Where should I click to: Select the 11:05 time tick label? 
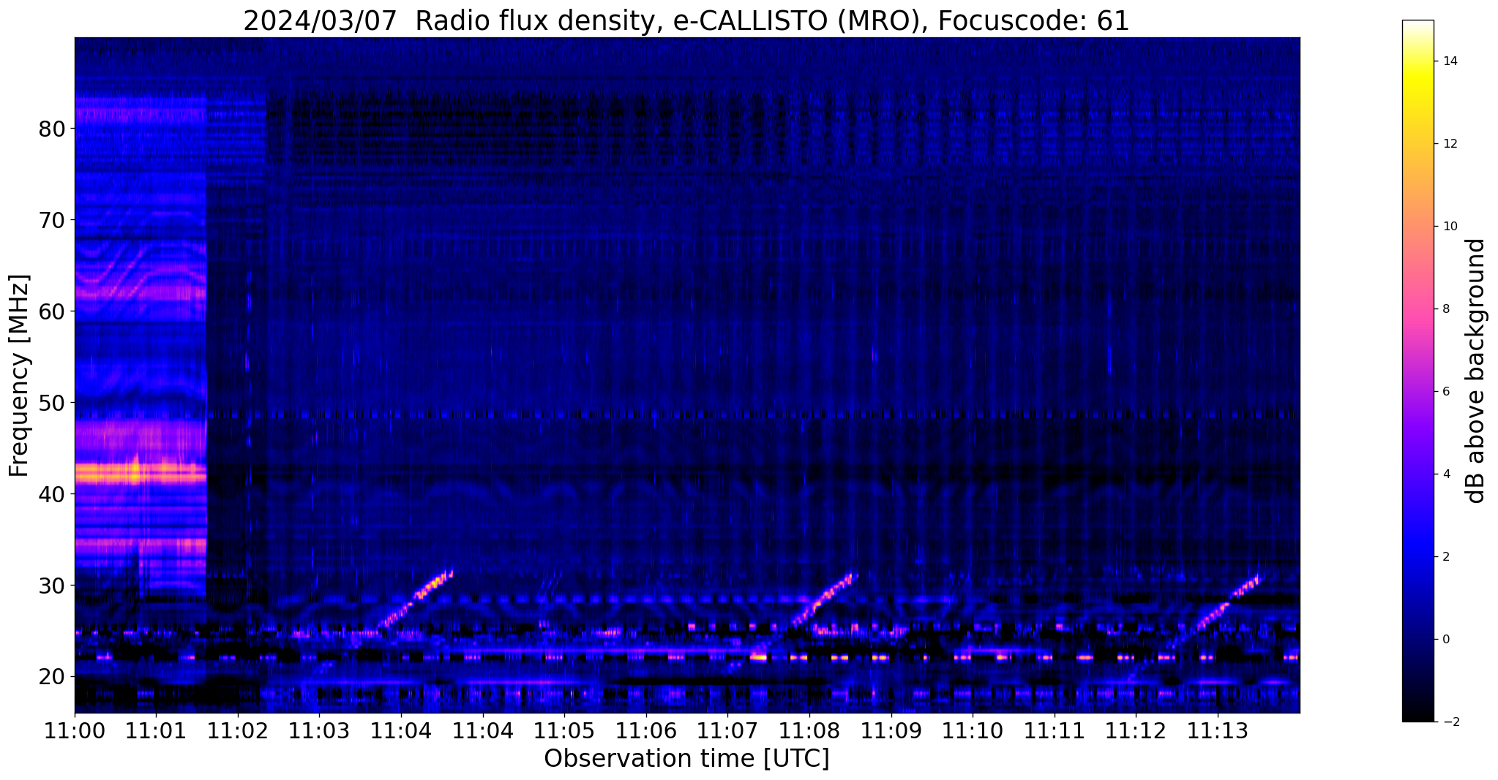564,730
